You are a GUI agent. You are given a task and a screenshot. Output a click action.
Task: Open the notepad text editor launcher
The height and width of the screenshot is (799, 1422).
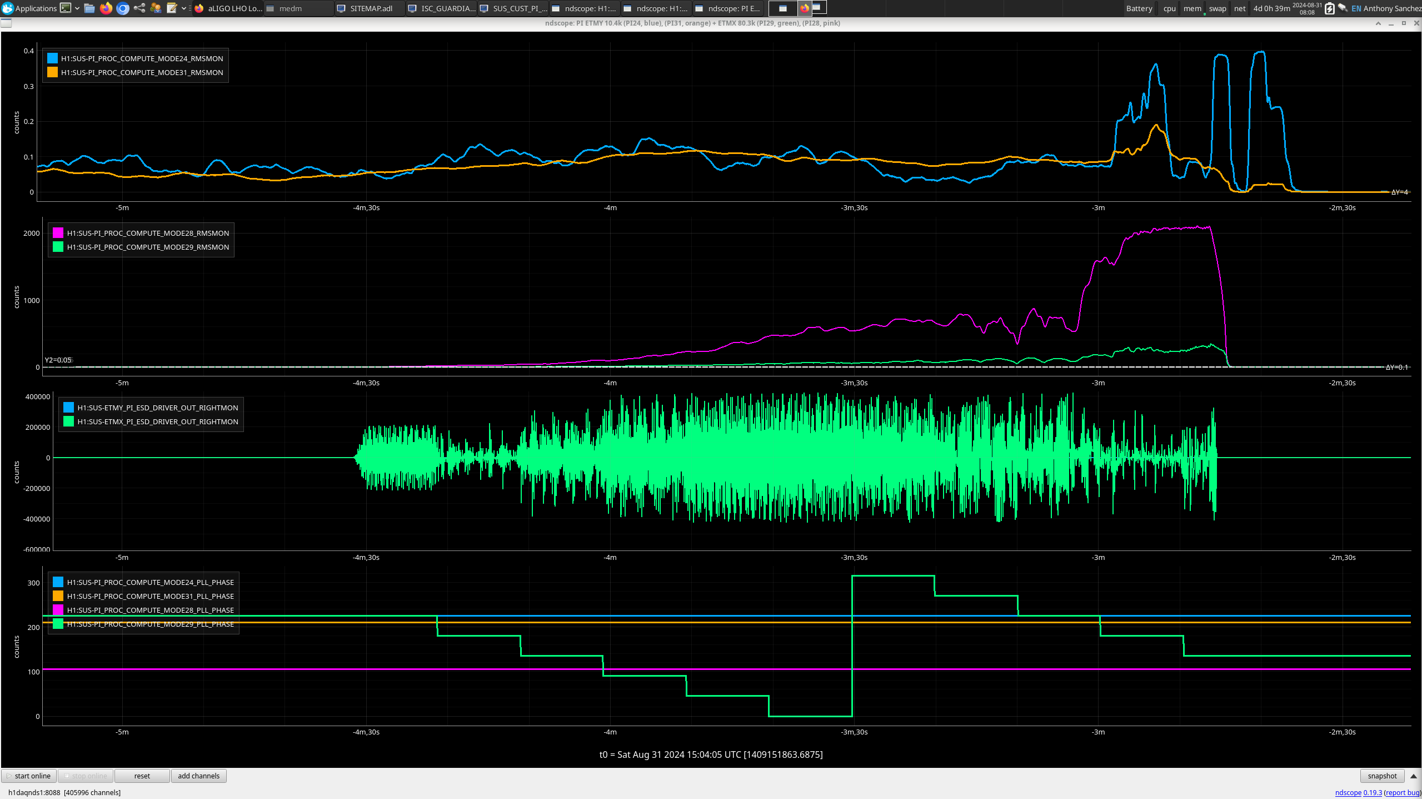tap(172, 8)
